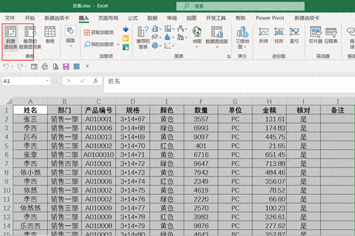355x236 pixels.
Task: Switch to the 公式 formulas tab
Action: [133, 18]
